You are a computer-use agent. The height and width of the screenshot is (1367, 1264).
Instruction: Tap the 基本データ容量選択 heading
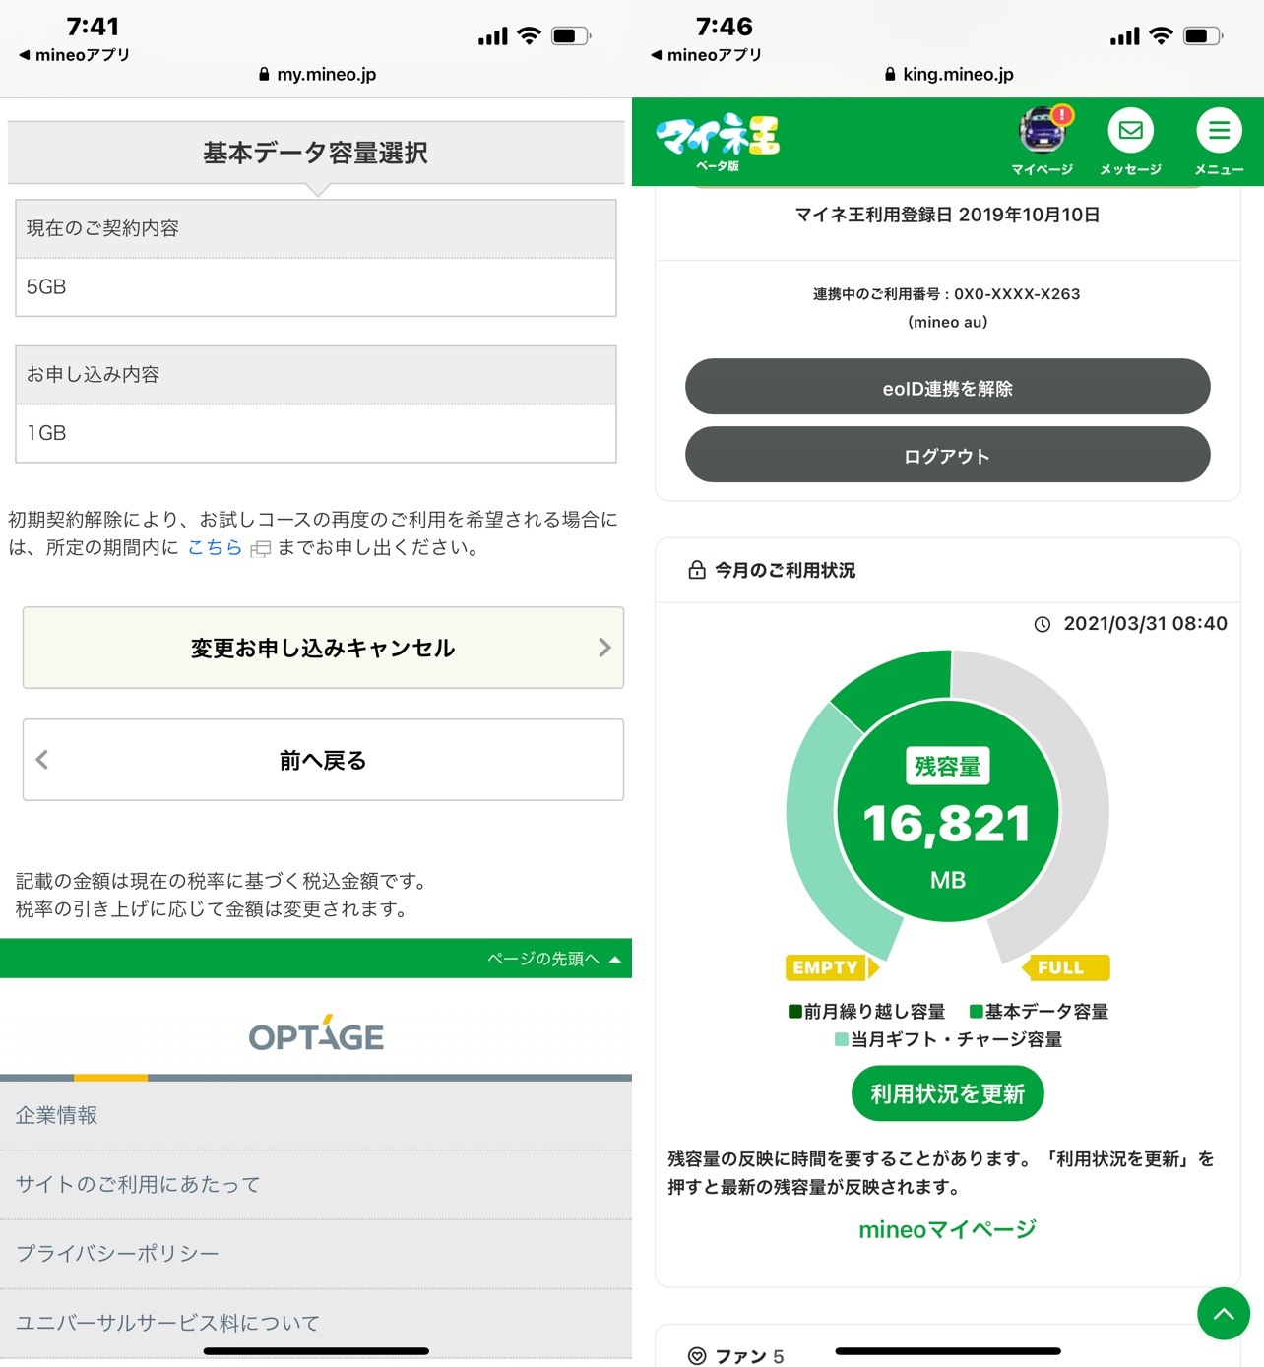316,153
